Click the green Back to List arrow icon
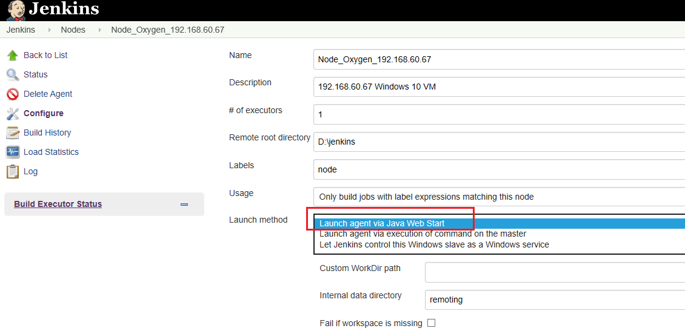The width and height of the screenshot is (685, 334). [13, 56]
